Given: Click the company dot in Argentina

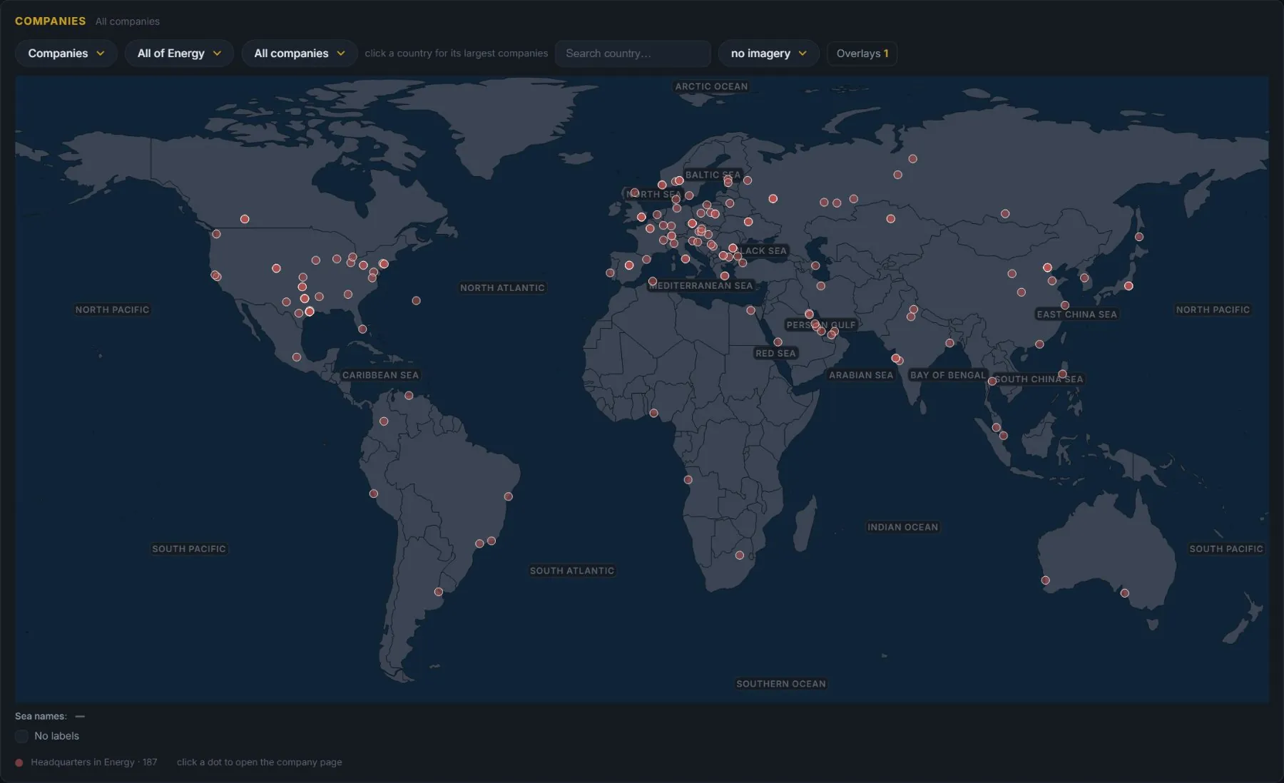Looking at the screenshot, I should click(x=439, y=592).
